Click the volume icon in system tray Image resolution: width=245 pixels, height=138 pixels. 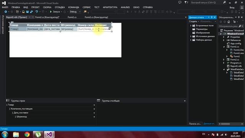pyautogui.click(x=226, y=135)
